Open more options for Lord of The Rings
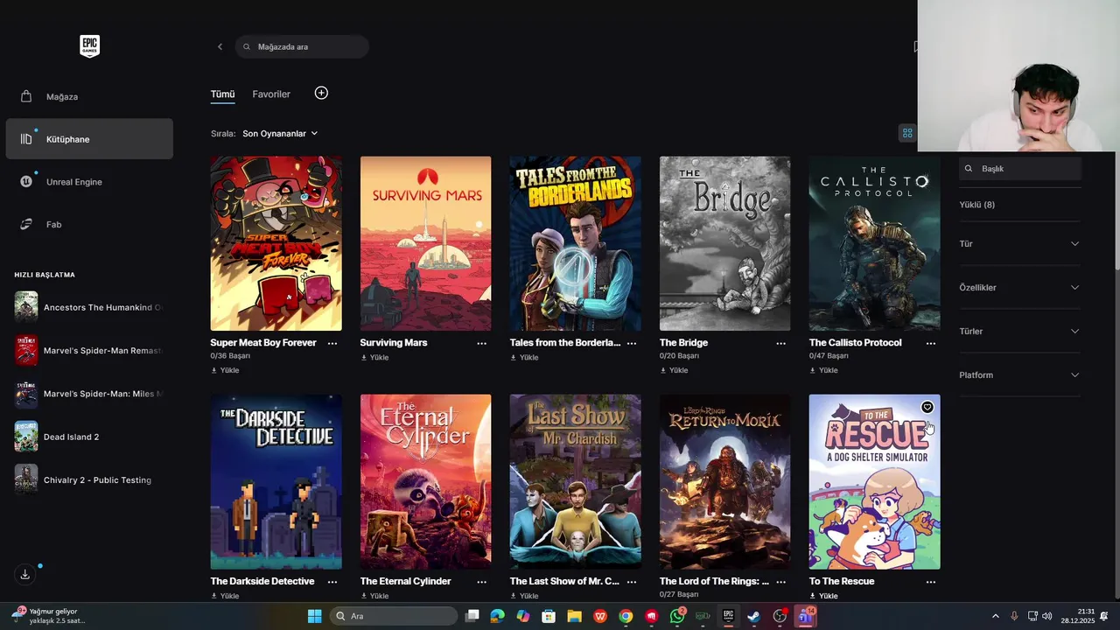The image size is (1120, 630). click(x=781, y=581)
